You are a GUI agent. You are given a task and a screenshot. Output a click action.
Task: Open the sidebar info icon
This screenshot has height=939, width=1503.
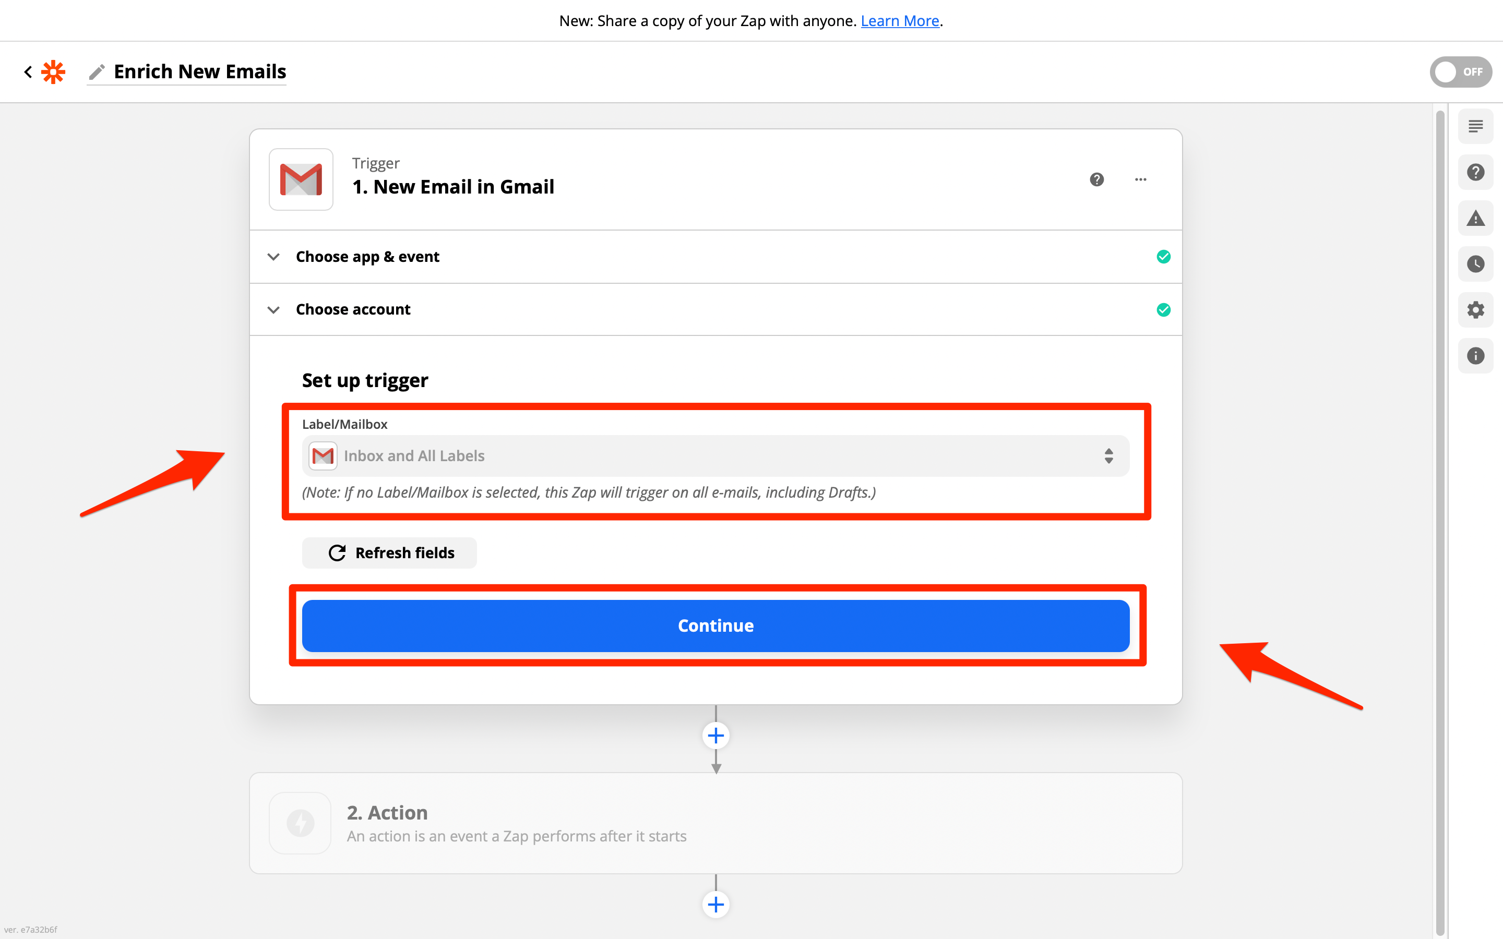(1475, 356)
